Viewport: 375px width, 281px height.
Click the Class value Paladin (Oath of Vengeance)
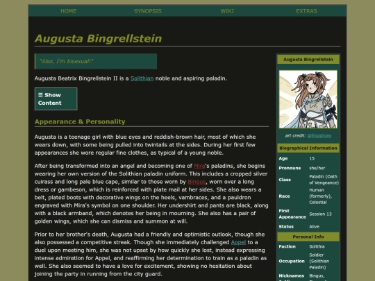[x=324, y=180]
